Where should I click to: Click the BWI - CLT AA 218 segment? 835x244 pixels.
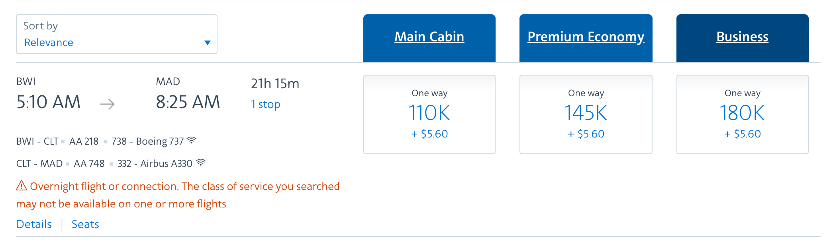[106, 141]
